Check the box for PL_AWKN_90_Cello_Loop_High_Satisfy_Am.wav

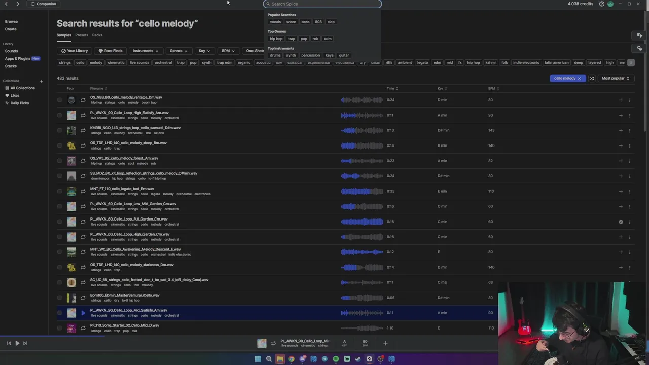(x=60, y=115)
